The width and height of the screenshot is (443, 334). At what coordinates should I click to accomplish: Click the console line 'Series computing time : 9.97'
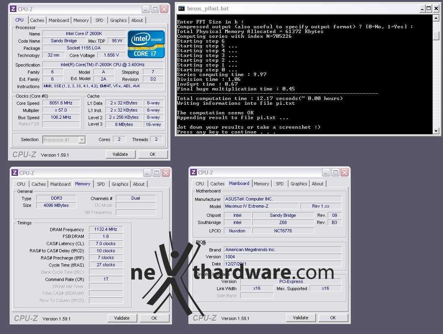221,75
